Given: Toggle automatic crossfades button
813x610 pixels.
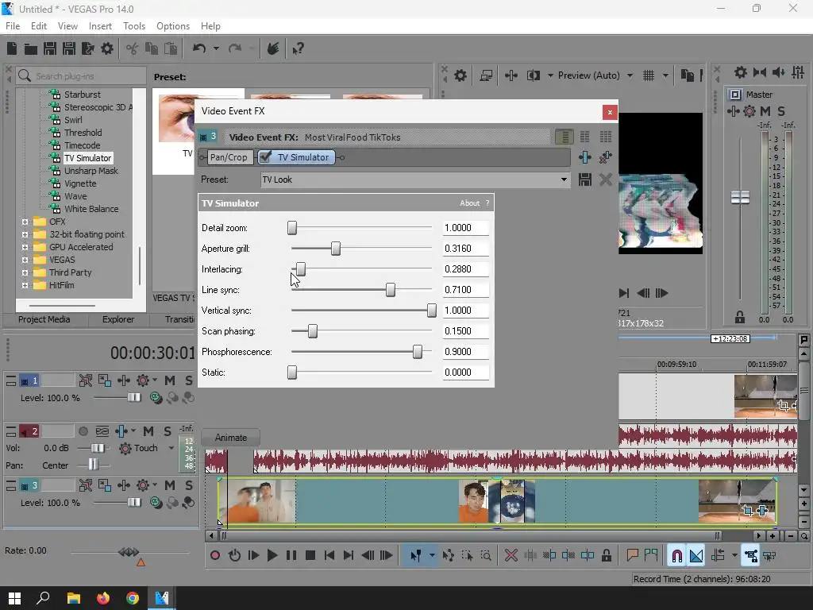Looking at the screenshot, I should [x=696, y=555].
